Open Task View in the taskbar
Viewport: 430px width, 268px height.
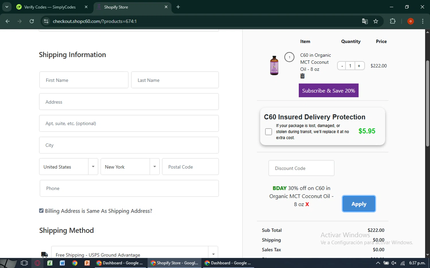coord(24,263)
